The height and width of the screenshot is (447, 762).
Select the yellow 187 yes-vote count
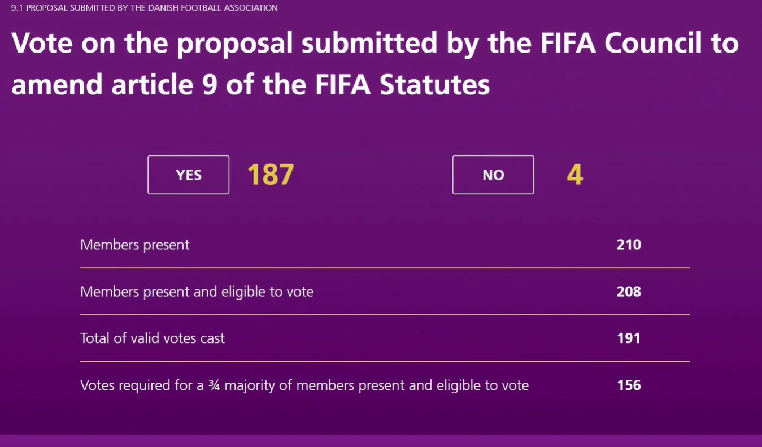click(x=271, y=175)
